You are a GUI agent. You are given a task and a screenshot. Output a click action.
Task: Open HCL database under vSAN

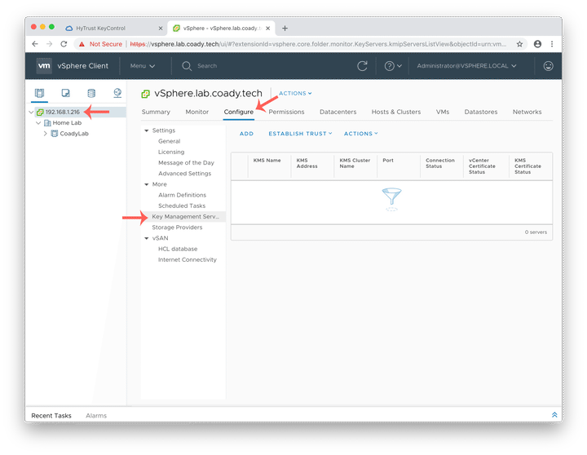[178, 249]
